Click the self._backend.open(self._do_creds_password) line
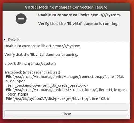The height and width of the screenshot is (123, 134). pyautogui.click(x=48, y=85)
